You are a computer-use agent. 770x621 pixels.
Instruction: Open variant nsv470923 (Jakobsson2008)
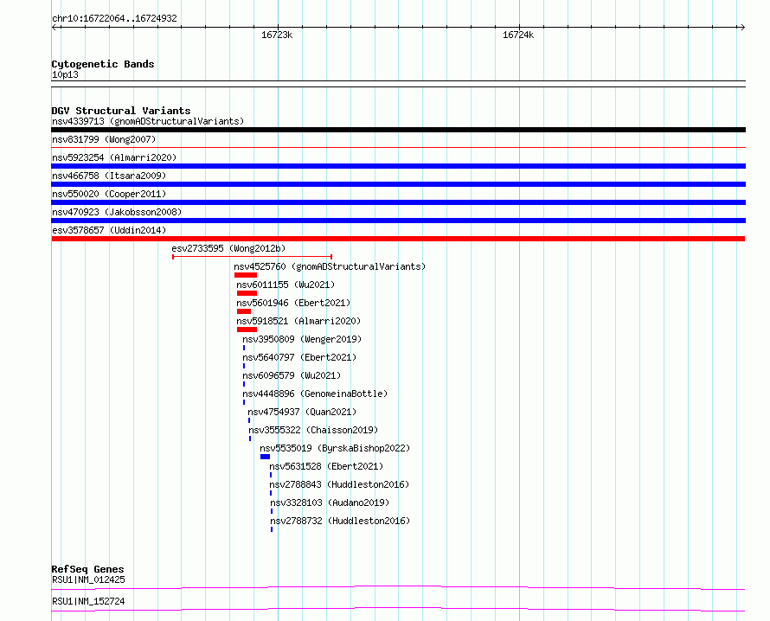(x=117, y=212)
